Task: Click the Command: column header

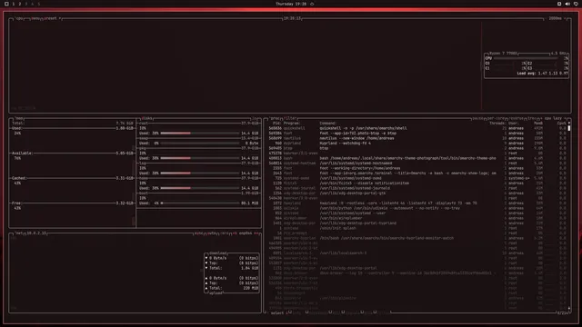Action: pos(328,124)
